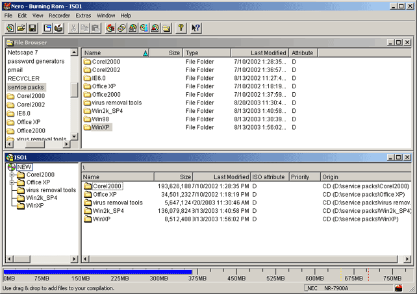This screenshot has height=294, width=417.
Task: Expand the Office XP node in ISO1 tree
Action: pyautogui.click(x=12, y=182)
